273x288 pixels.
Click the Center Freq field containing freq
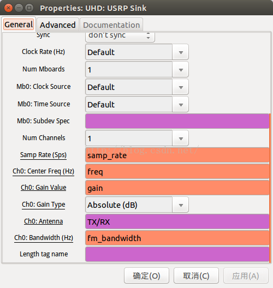click(x=177, y=172)
